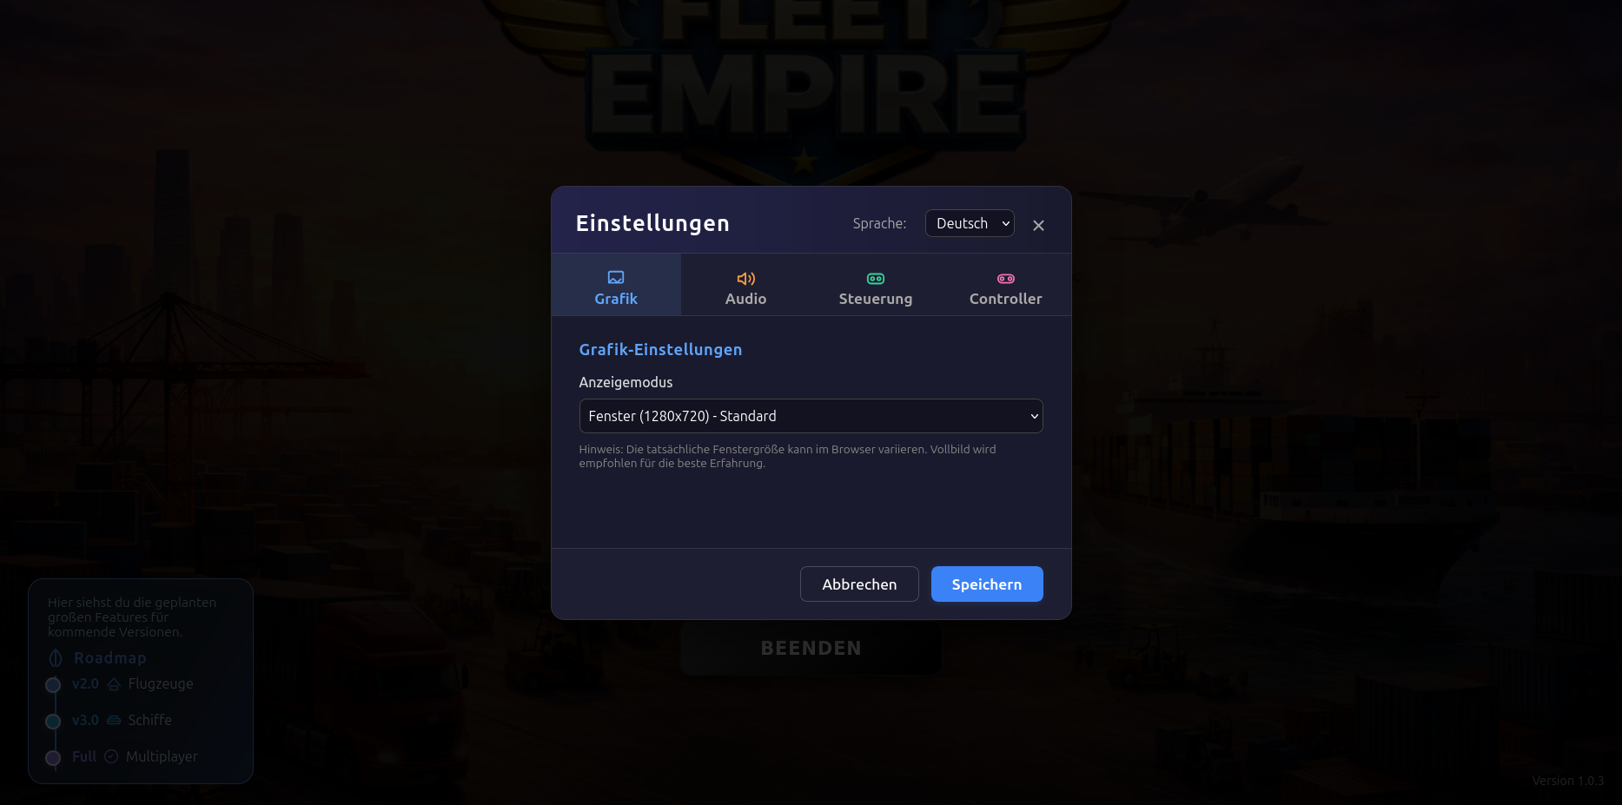Click the BEENDEN button behind dialog
Image resolution: width=1622 pixels, height=805 pixels.
coord(811,649)
